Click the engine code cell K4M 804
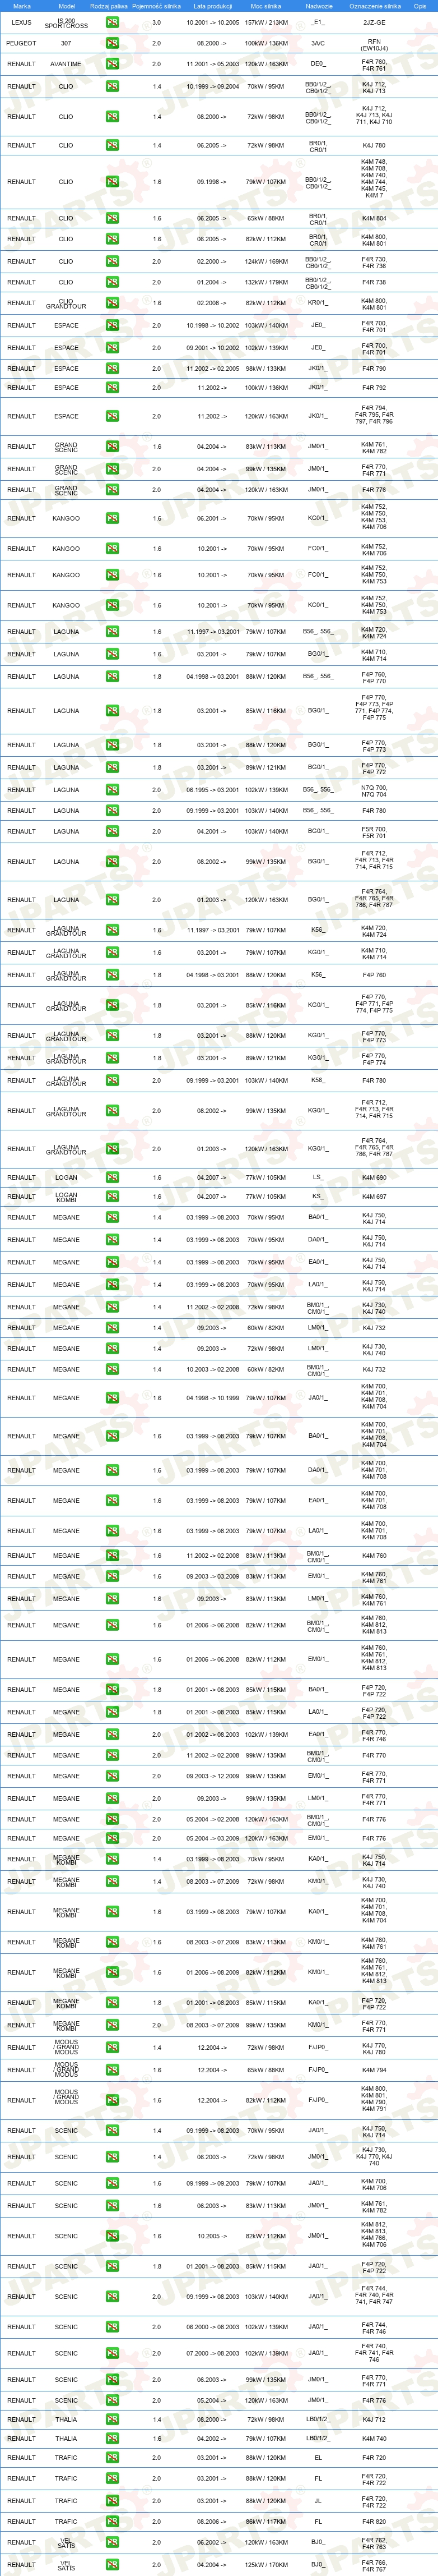Viewport: 438px width, 2576px height. [374, 218]
